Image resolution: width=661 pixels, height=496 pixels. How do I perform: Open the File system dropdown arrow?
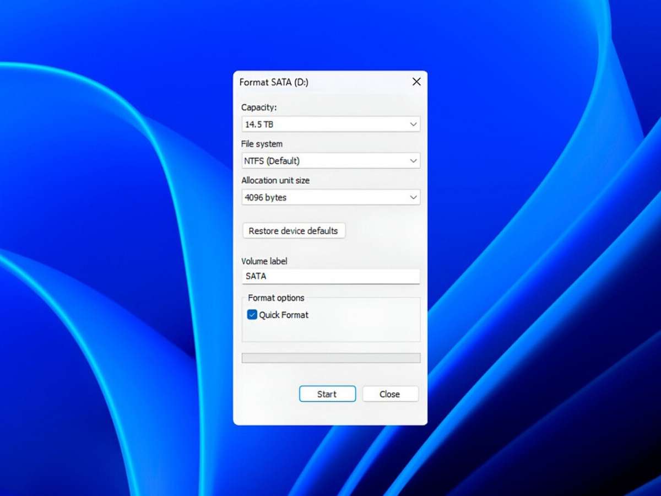[x=413, y=161]
